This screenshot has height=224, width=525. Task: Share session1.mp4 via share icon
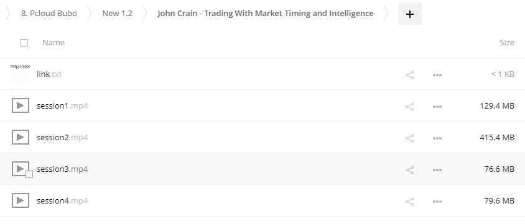coord(410,107)
